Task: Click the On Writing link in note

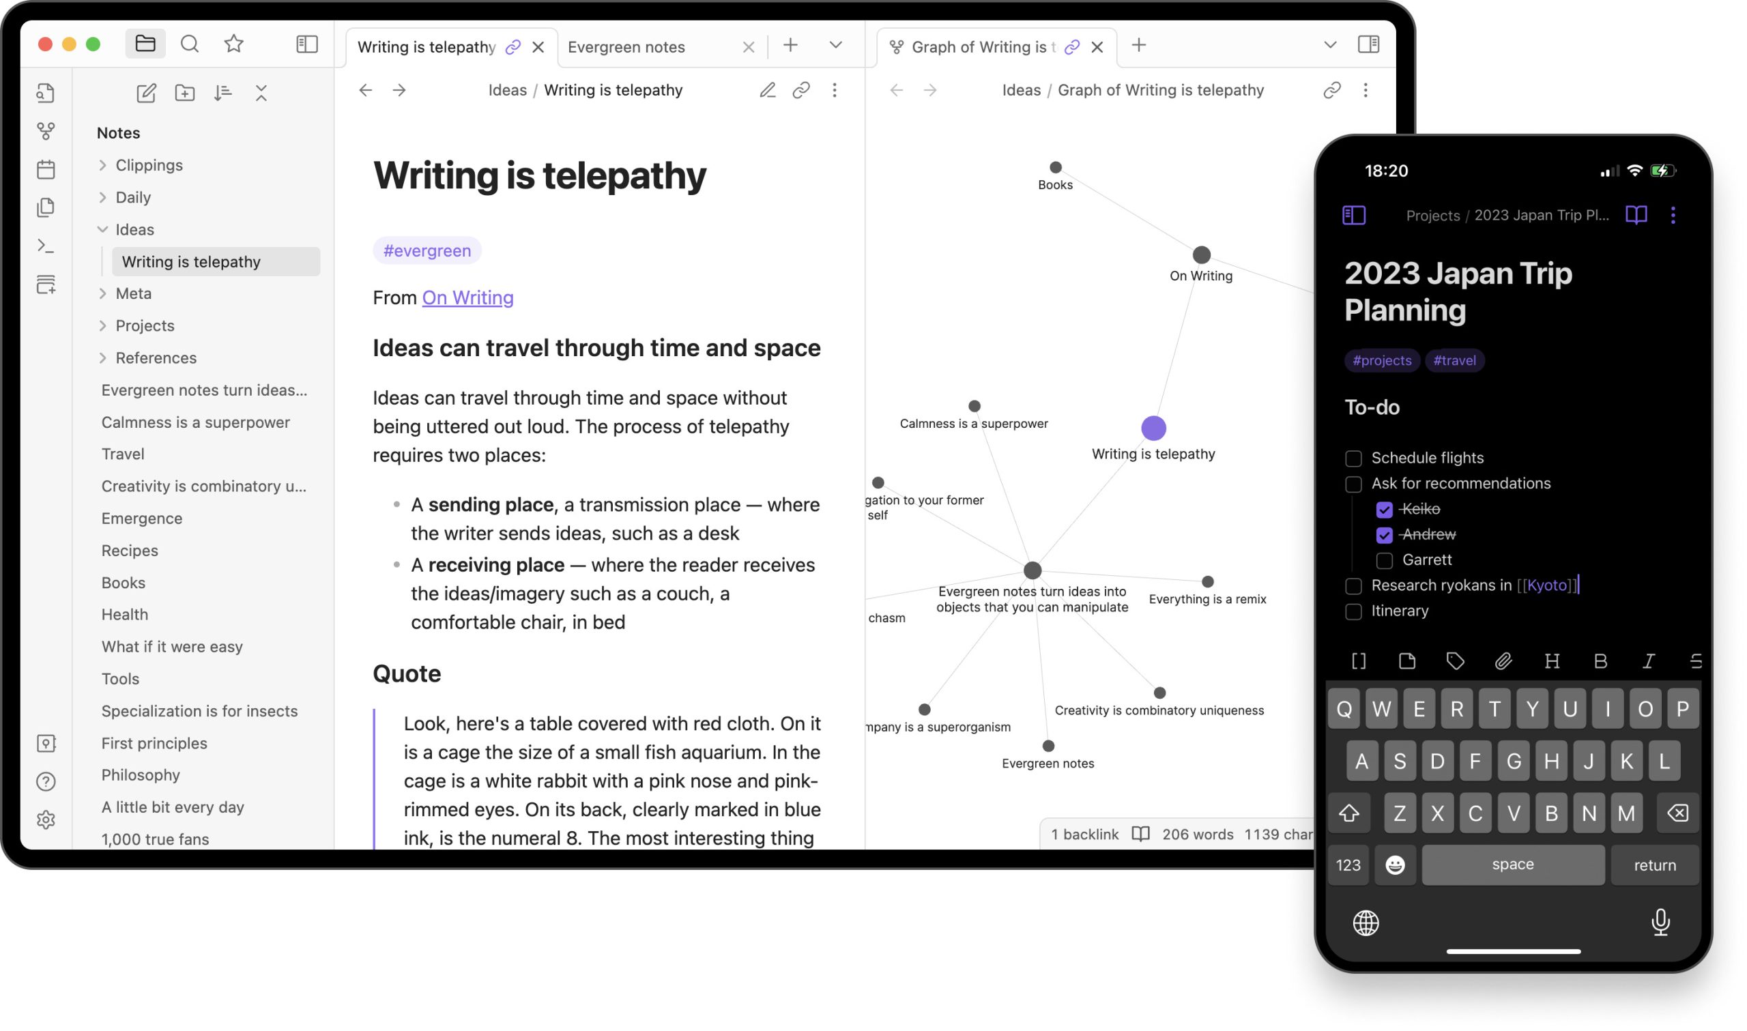Action: click(x=467, y=297)
